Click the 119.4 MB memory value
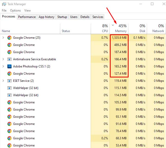The height and width of the screenshot is (148, 166). (x=120, y=81)
